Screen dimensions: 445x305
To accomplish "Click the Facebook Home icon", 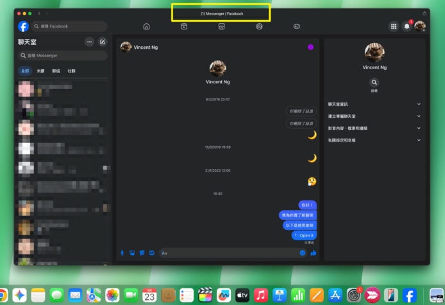I will (x=146, y=26).
